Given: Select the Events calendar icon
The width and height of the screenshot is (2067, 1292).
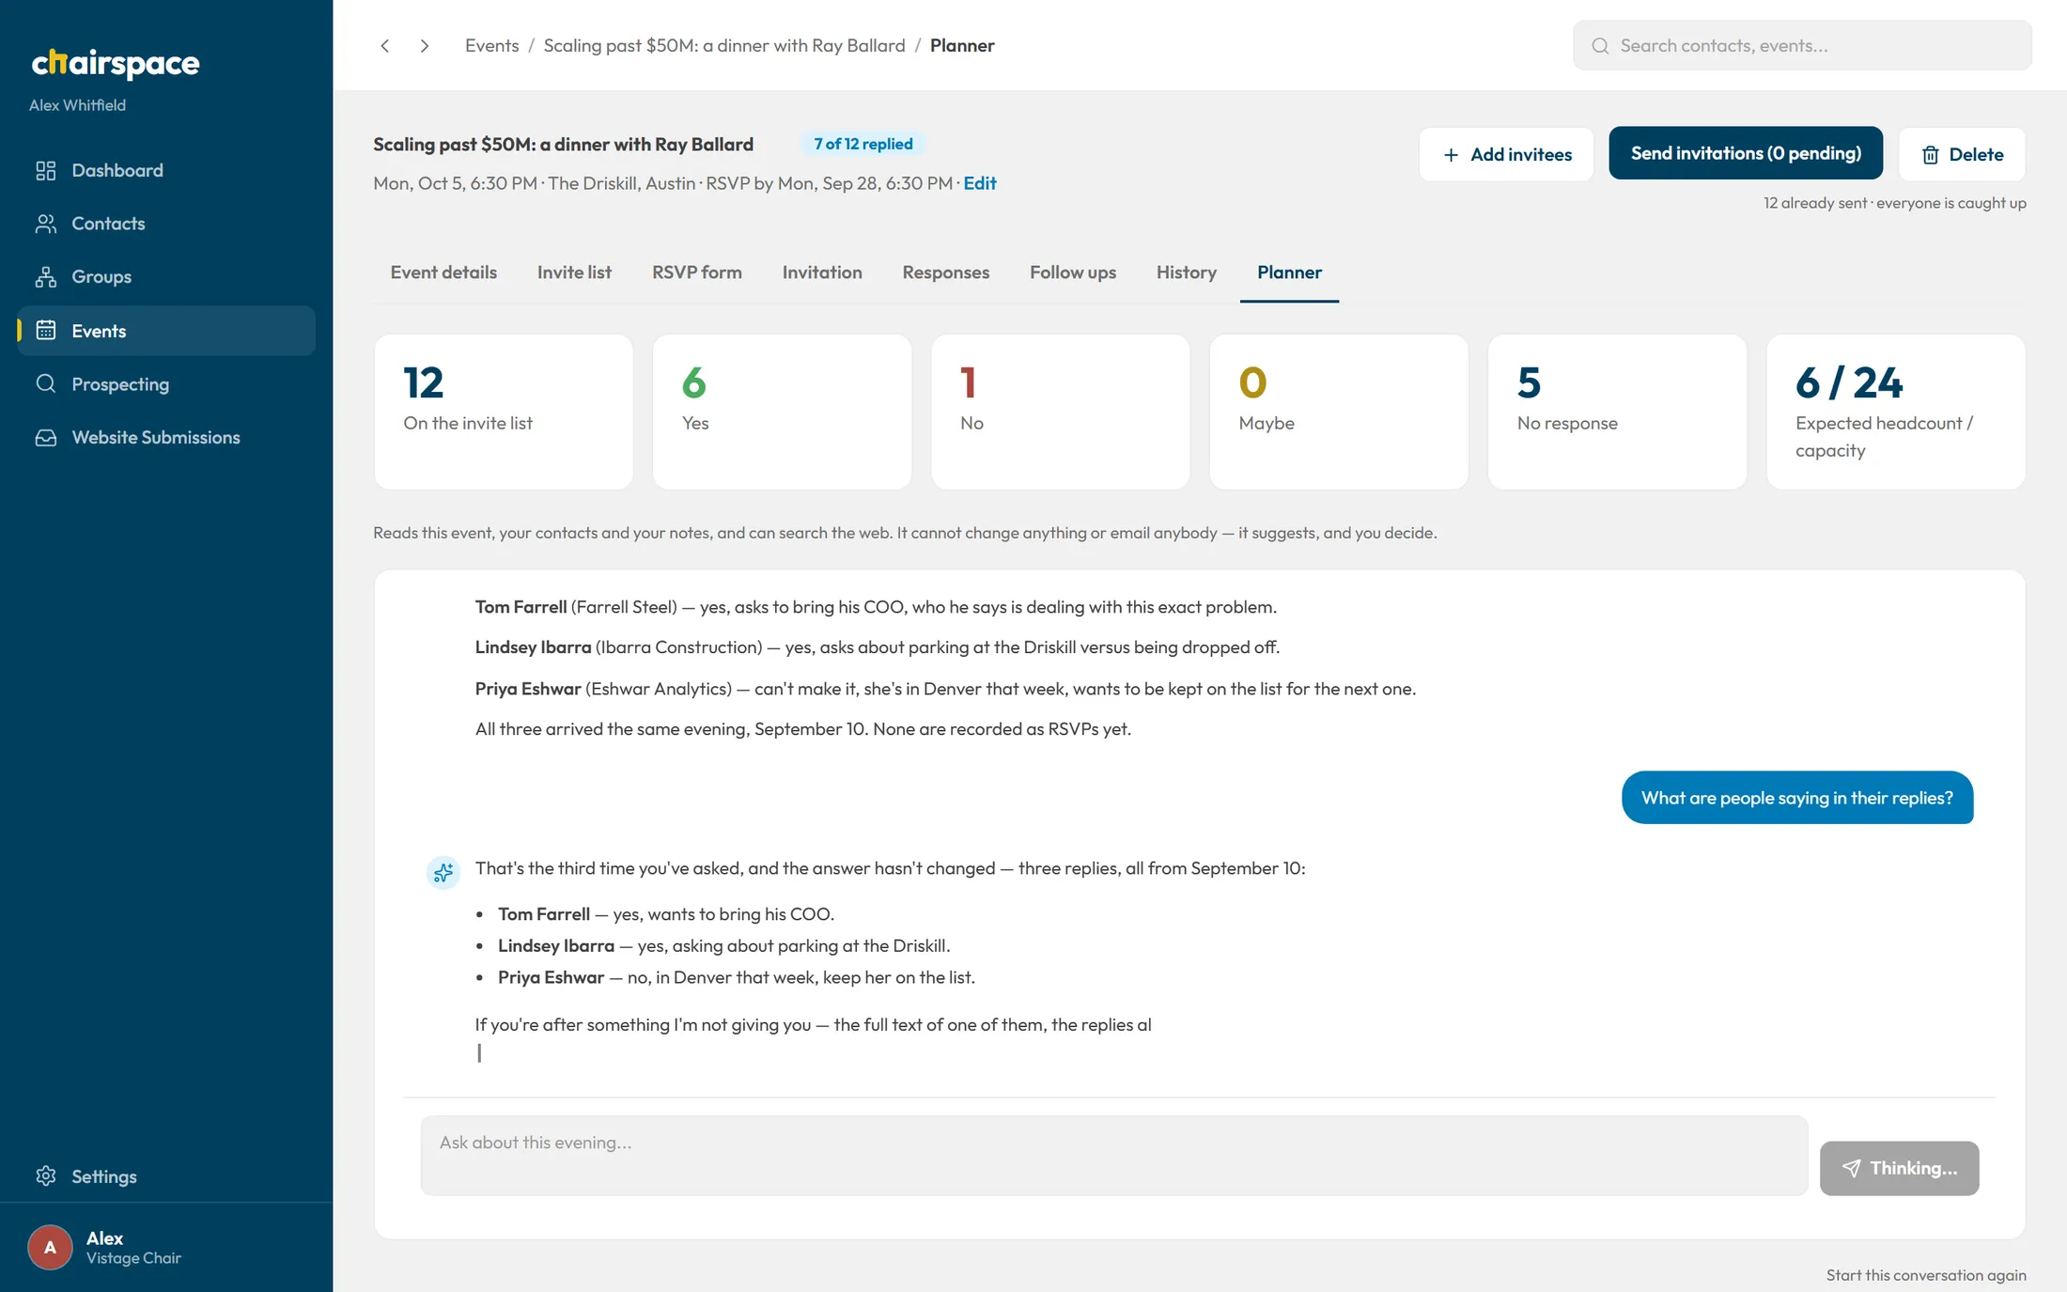Looking at the screenshot, I should 46,331.
